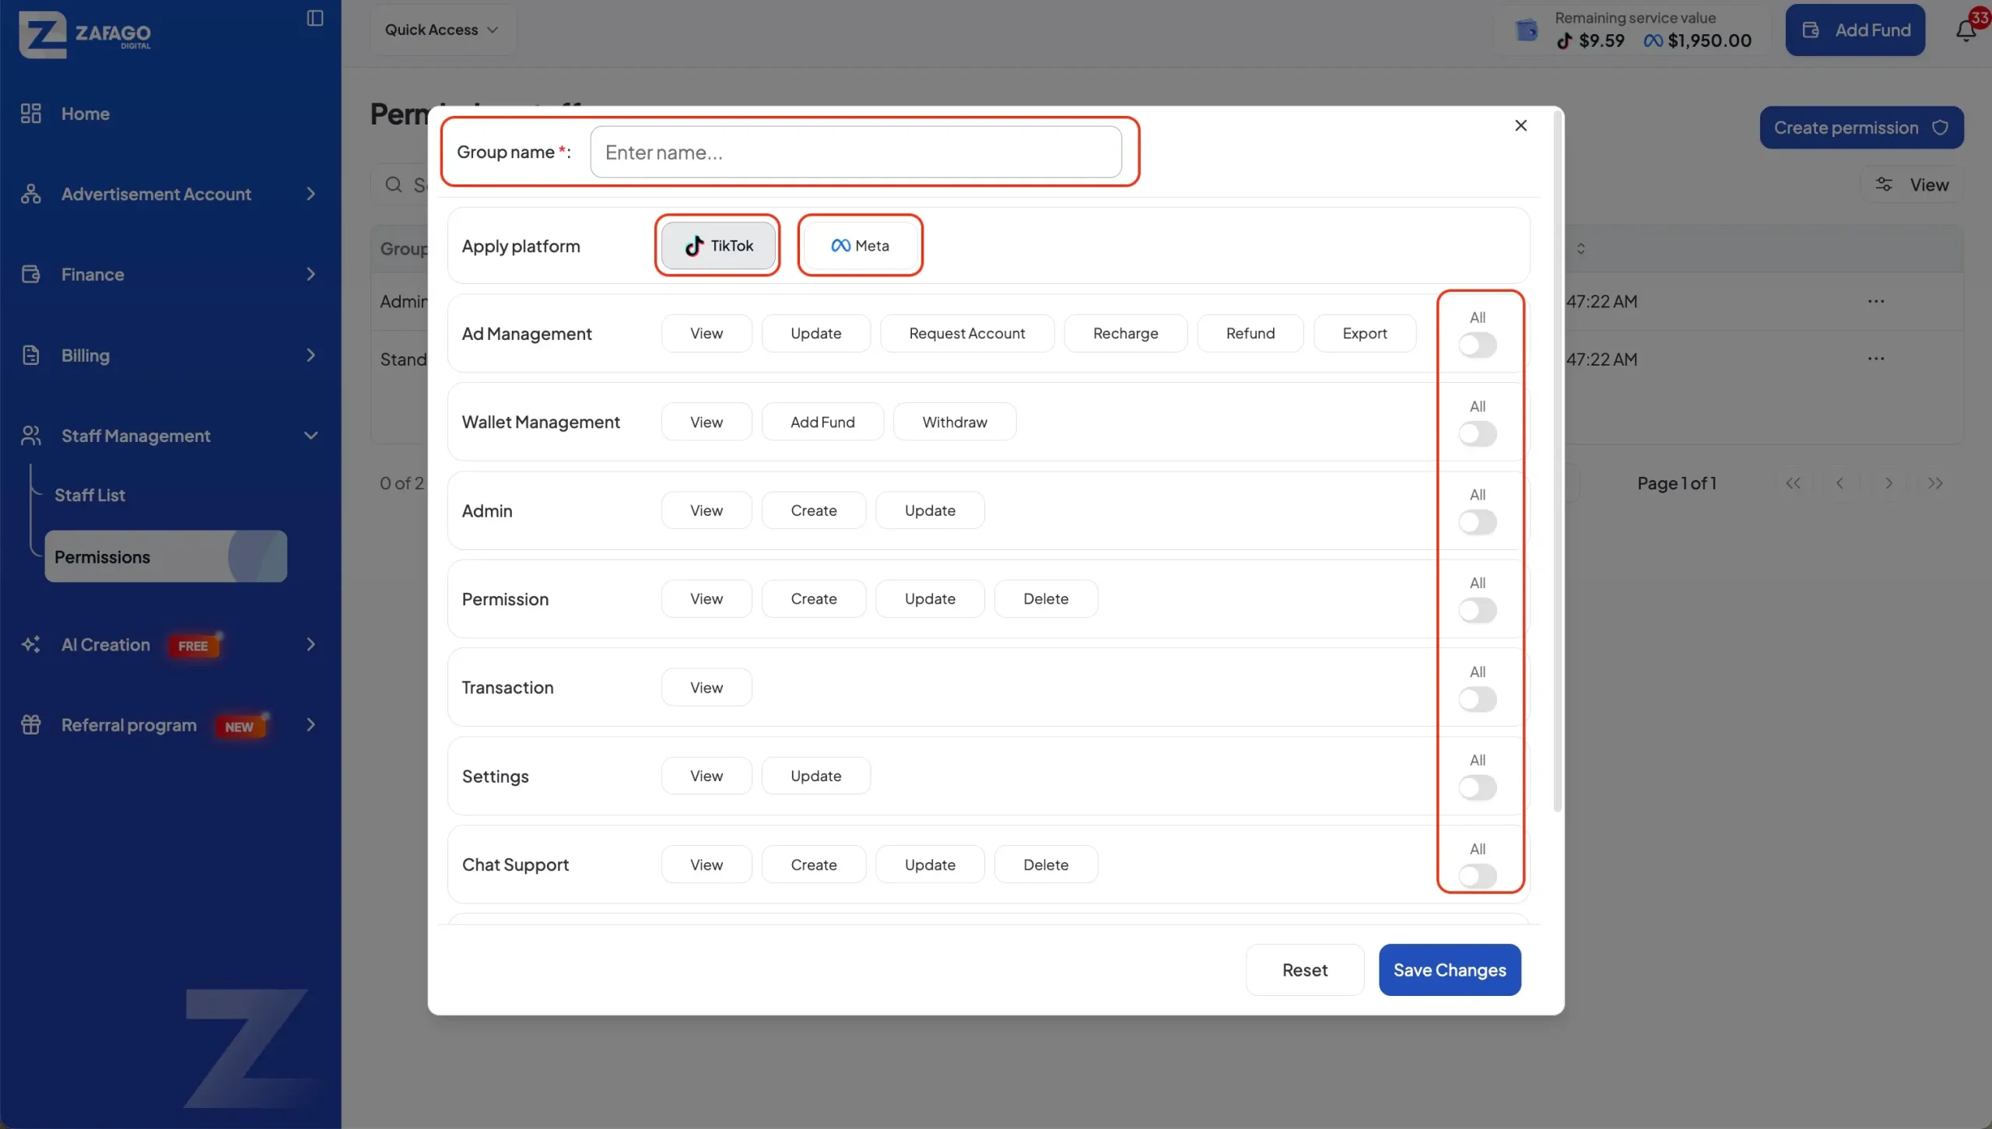Enable All toggle for Ad Management
This screenshot has width=1992, height=1129.
pos(1478,345)
